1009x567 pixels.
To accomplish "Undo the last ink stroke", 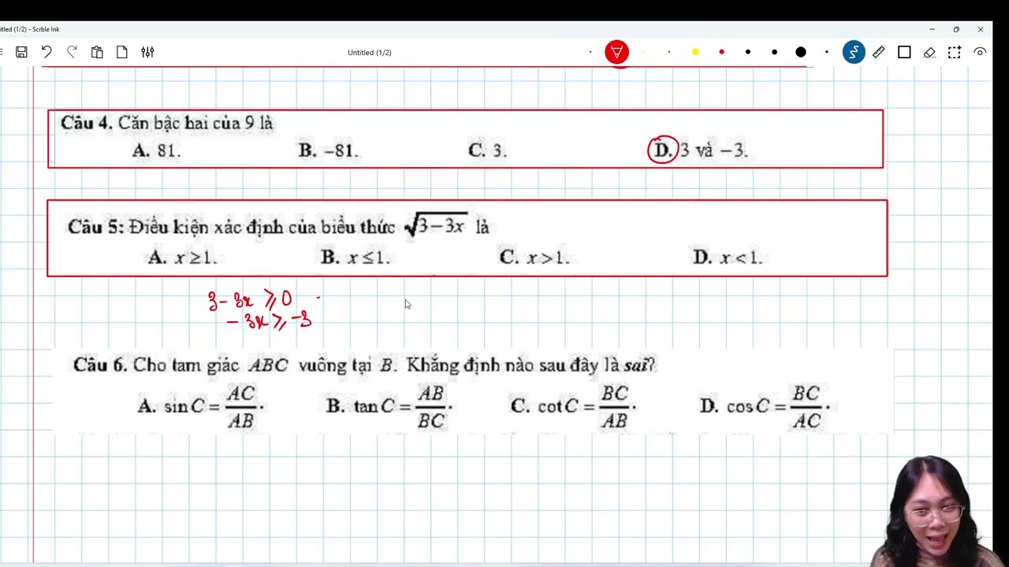I will click(47, 52).
